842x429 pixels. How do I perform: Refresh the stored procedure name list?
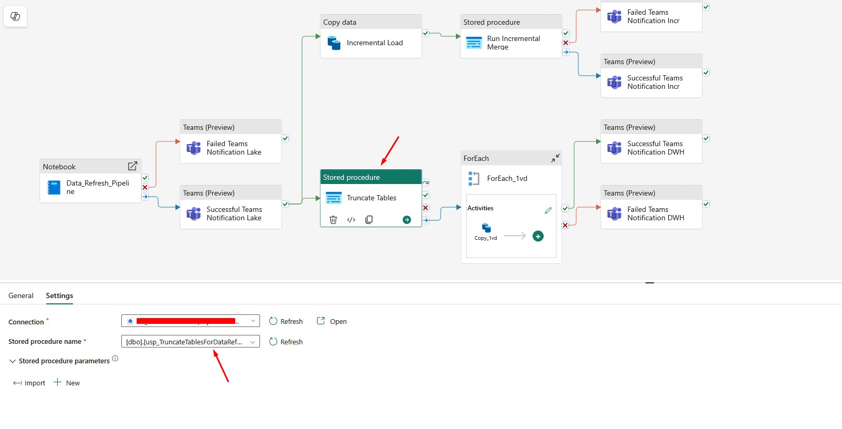coord(286,342)
